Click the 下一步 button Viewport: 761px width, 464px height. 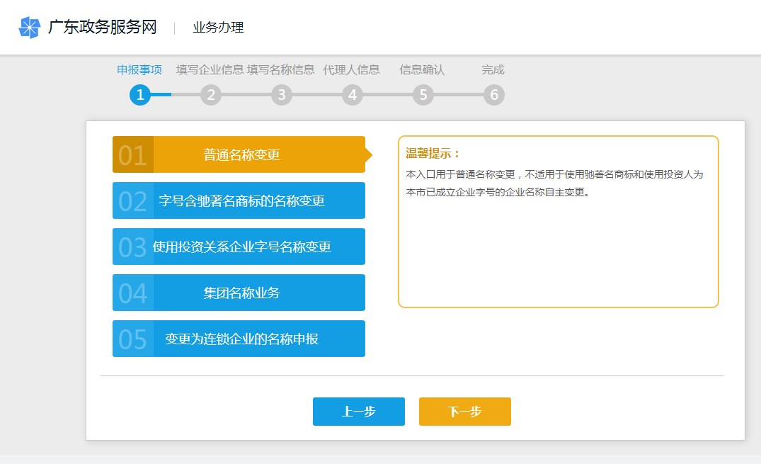point(464,412)
